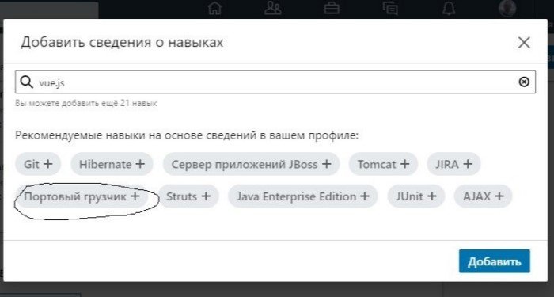Add the Struts recommended skill
The width and height of the screenshot is (554, 297).
tap(188, 196)
